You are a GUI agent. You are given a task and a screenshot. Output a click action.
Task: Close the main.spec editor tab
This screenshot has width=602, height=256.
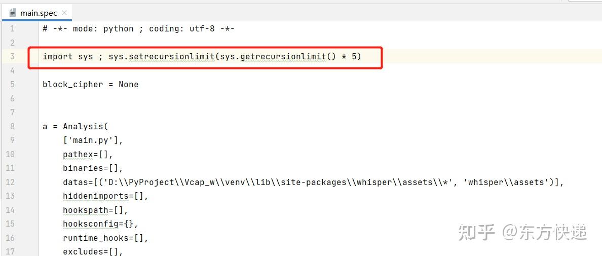[64, 13]
